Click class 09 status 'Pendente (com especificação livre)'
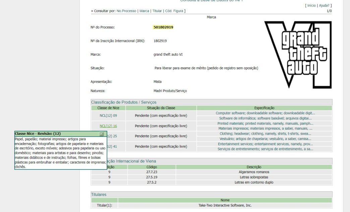The height and width of the screenshot is (212, 350). [x=161, y=116]
